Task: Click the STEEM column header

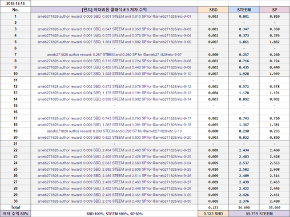Action: coord(244,10)
